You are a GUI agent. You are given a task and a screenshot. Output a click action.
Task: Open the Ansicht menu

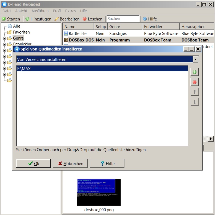tap(21, 11)
